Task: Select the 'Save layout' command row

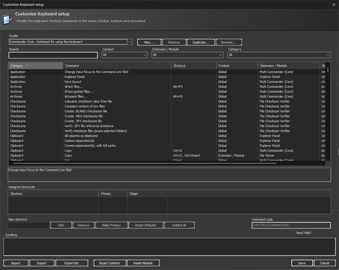Action: 167,82
